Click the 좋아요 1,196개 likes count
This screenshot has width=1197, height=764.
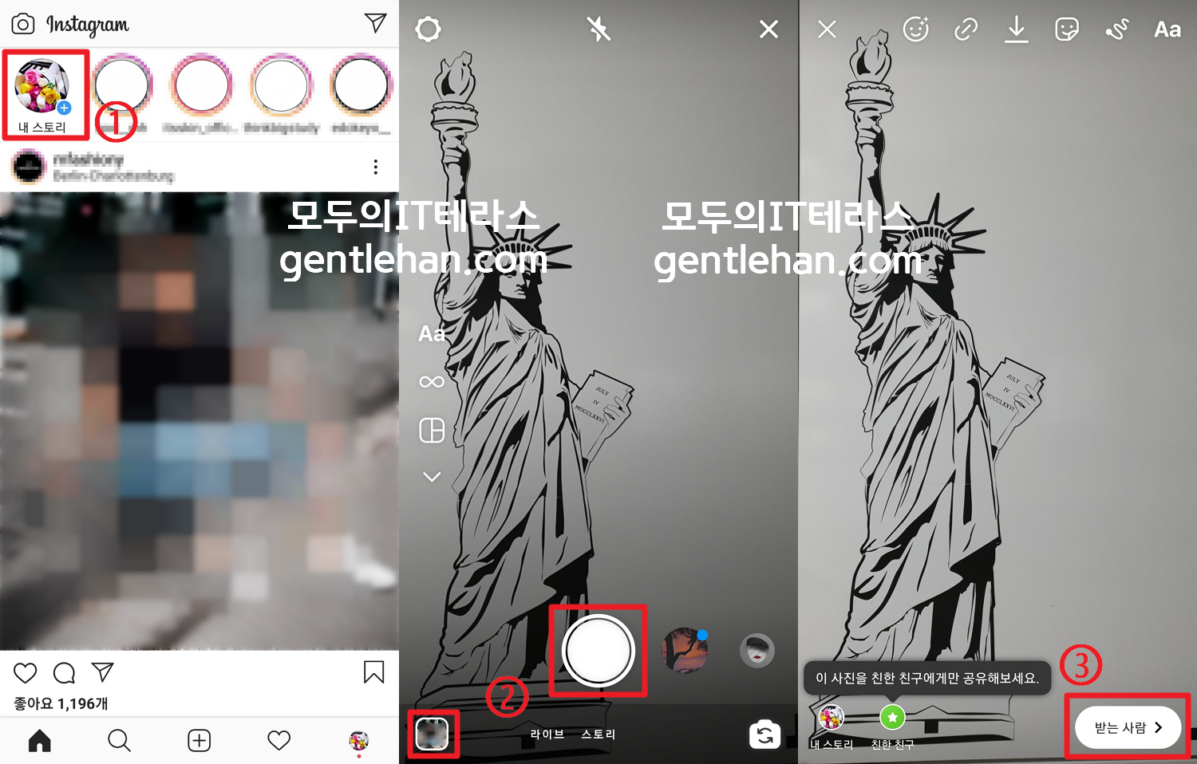coord(61,703)
